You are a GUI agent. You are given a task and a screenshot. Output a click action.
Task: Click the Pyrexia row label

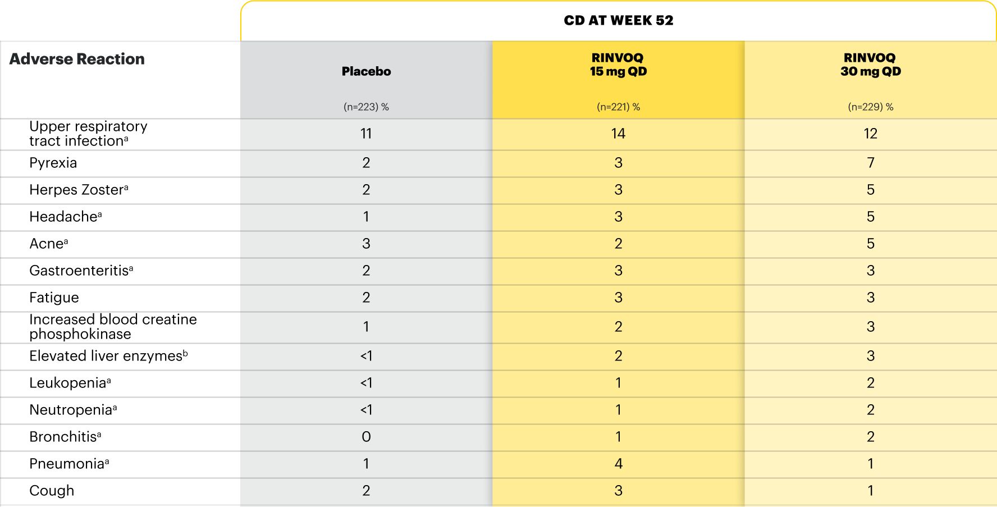tap(53, 163)
